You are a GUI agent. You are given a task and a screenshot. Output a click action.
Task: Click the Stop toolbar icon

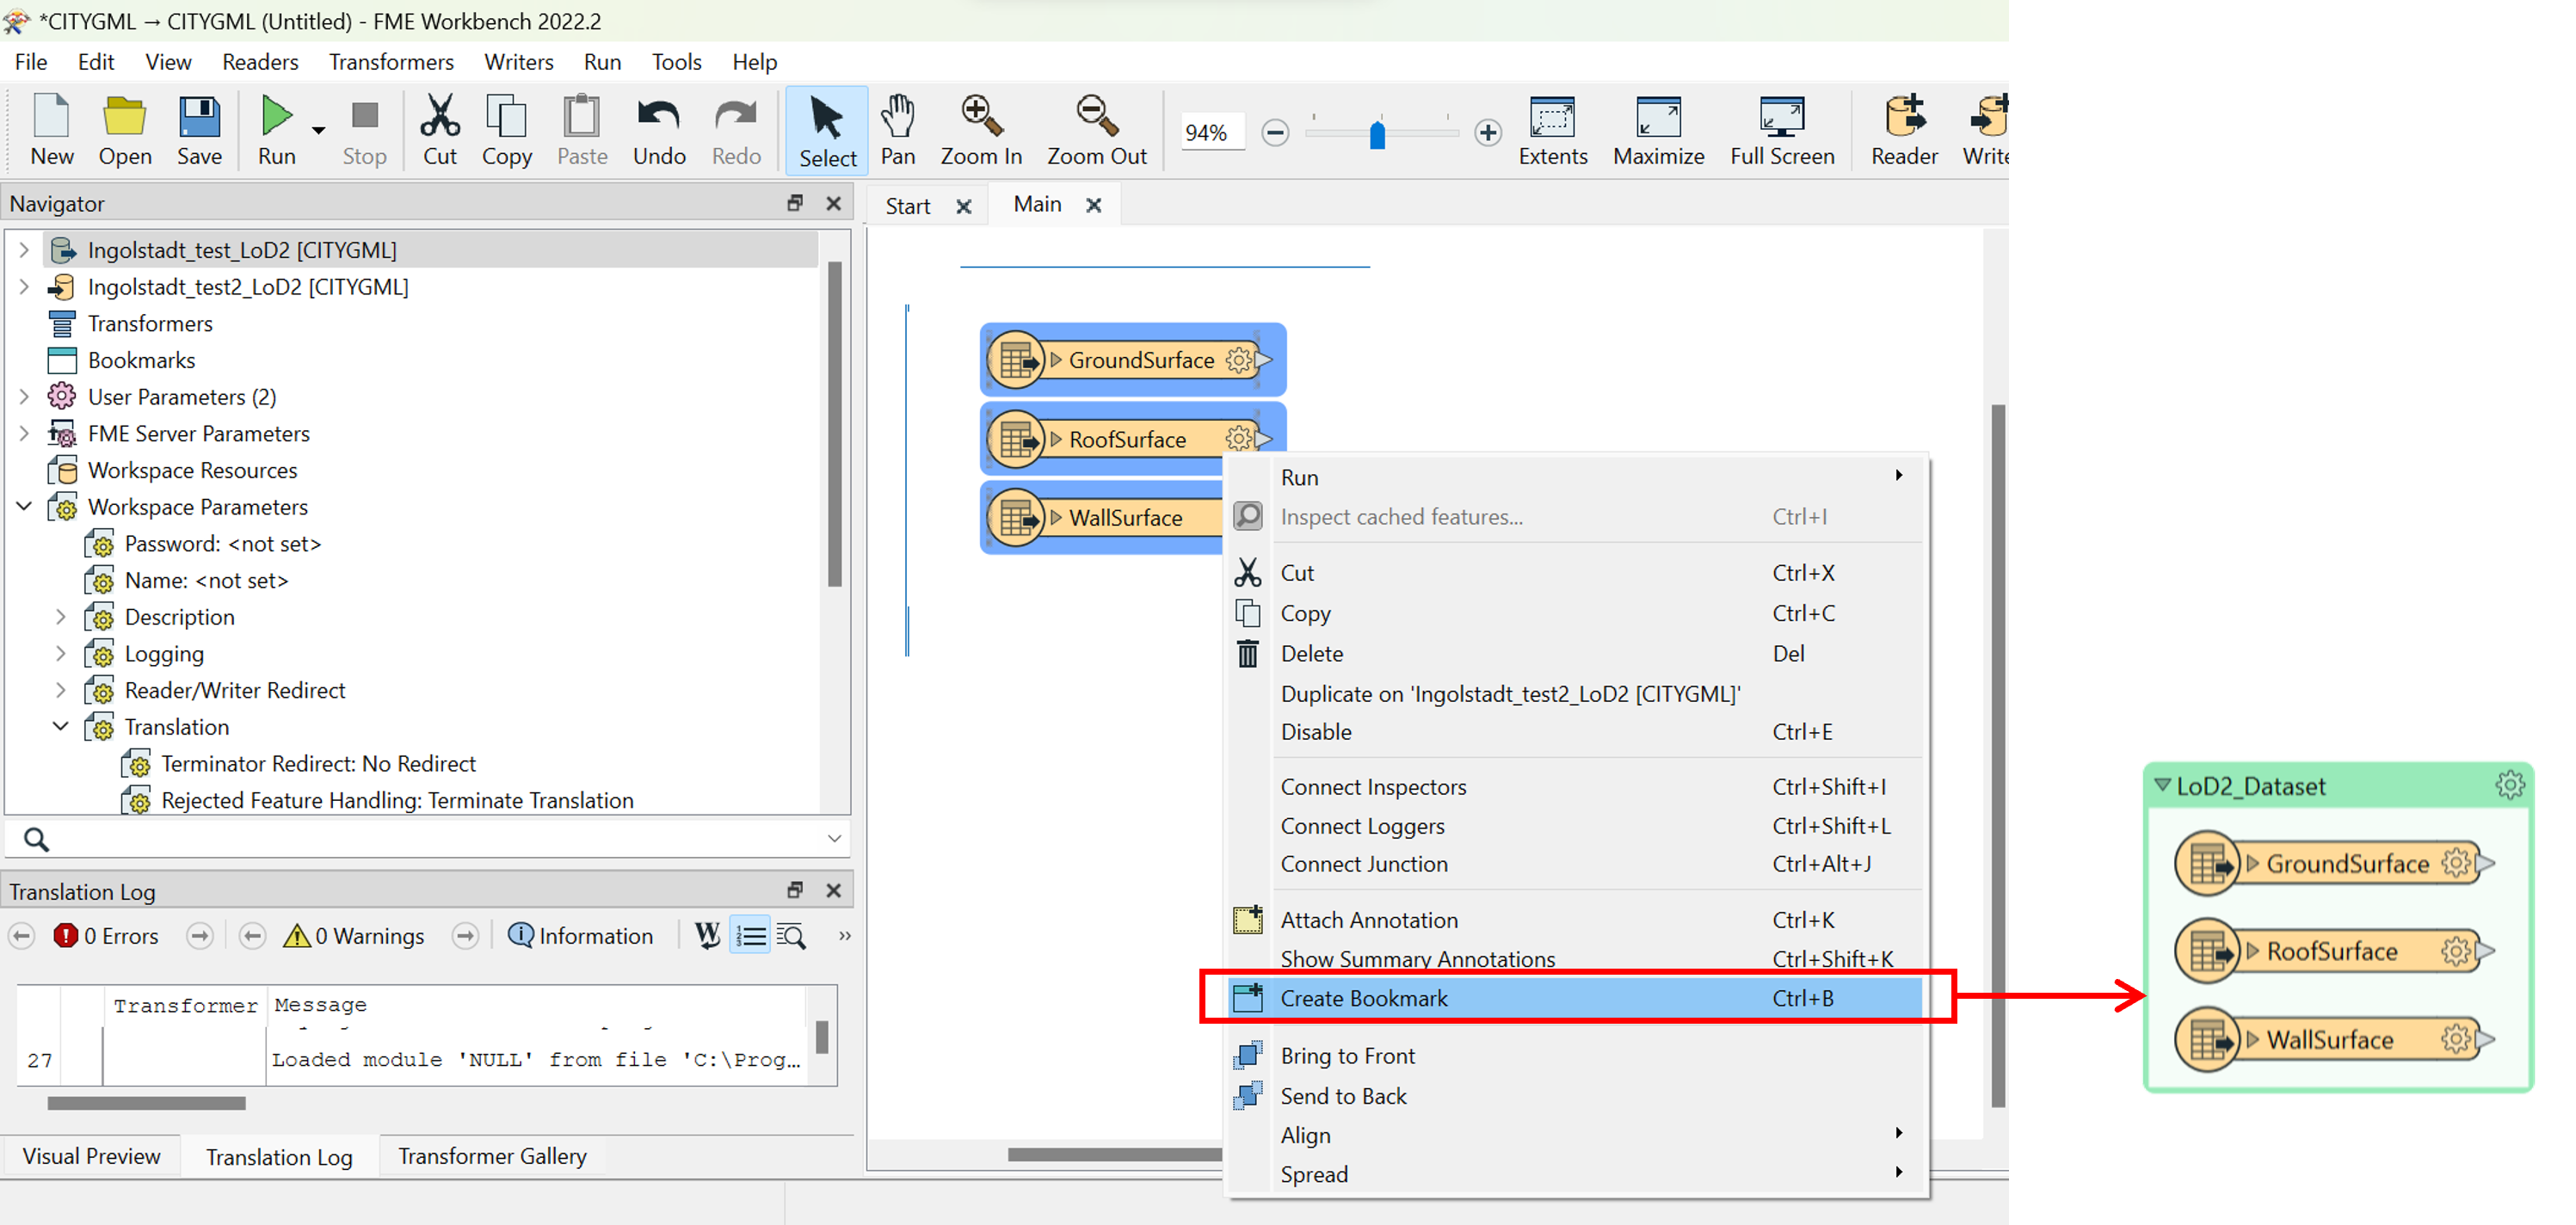click(364, 130)
